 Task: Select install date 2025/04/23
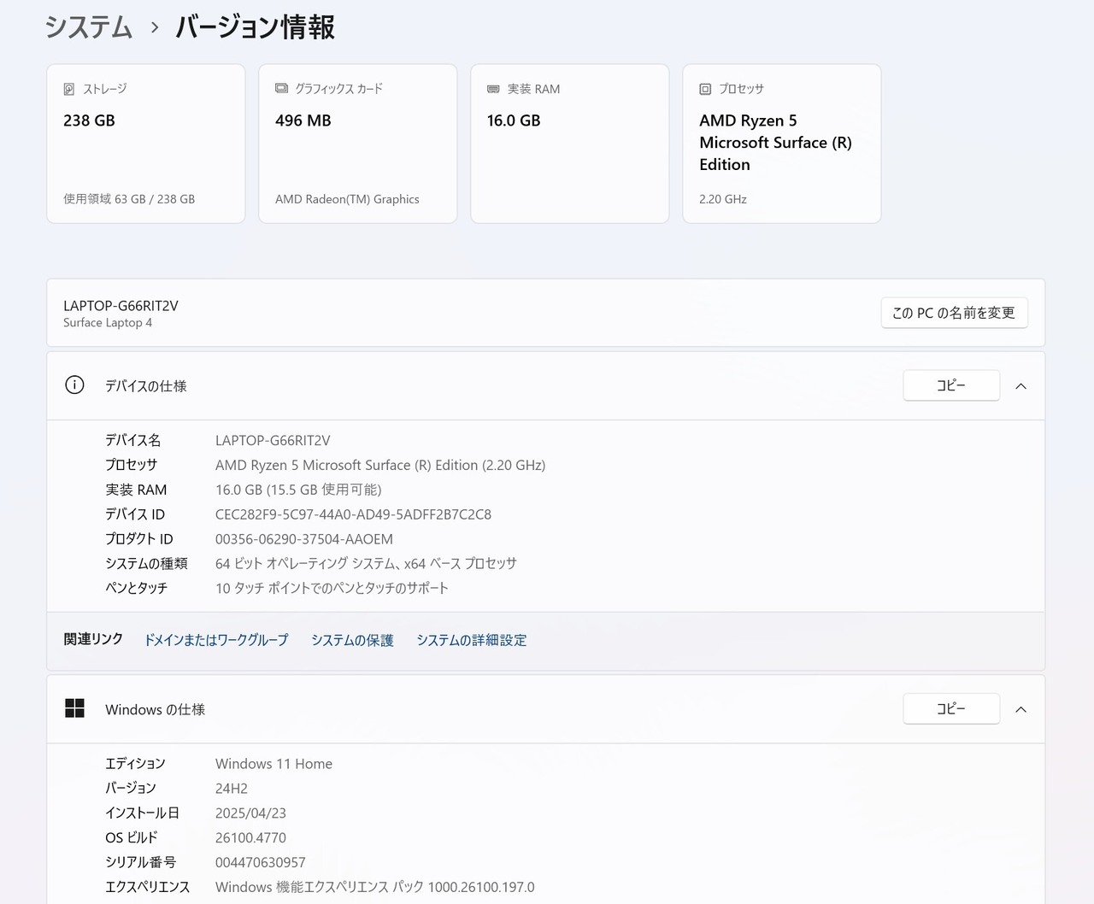(250, 813)
